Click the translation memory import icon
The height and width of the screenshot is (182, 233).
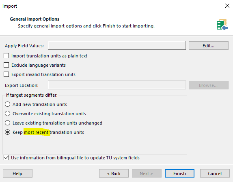222,24
